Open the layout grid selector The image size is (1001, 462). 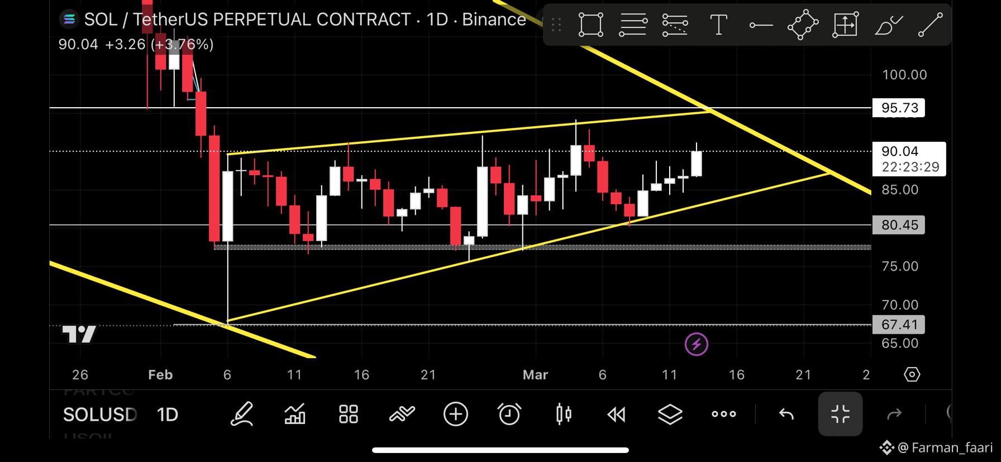(349, 414)
